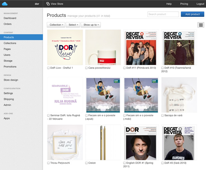Select the Creion product checkbox
This screenshot has height=170, width=206.
pos(86,163)
